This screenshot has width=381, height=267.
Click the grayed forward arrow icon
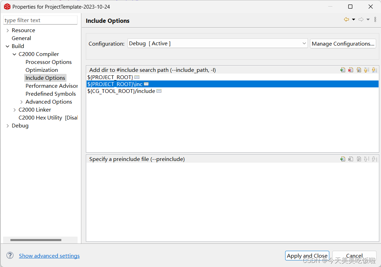tap(361, 19)
